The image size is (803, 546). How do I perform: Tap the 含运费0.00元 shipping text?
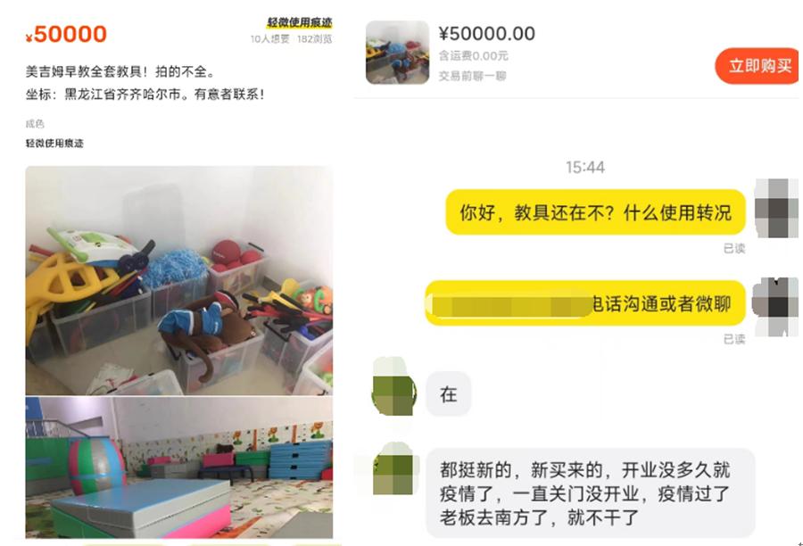pos(473,55)
